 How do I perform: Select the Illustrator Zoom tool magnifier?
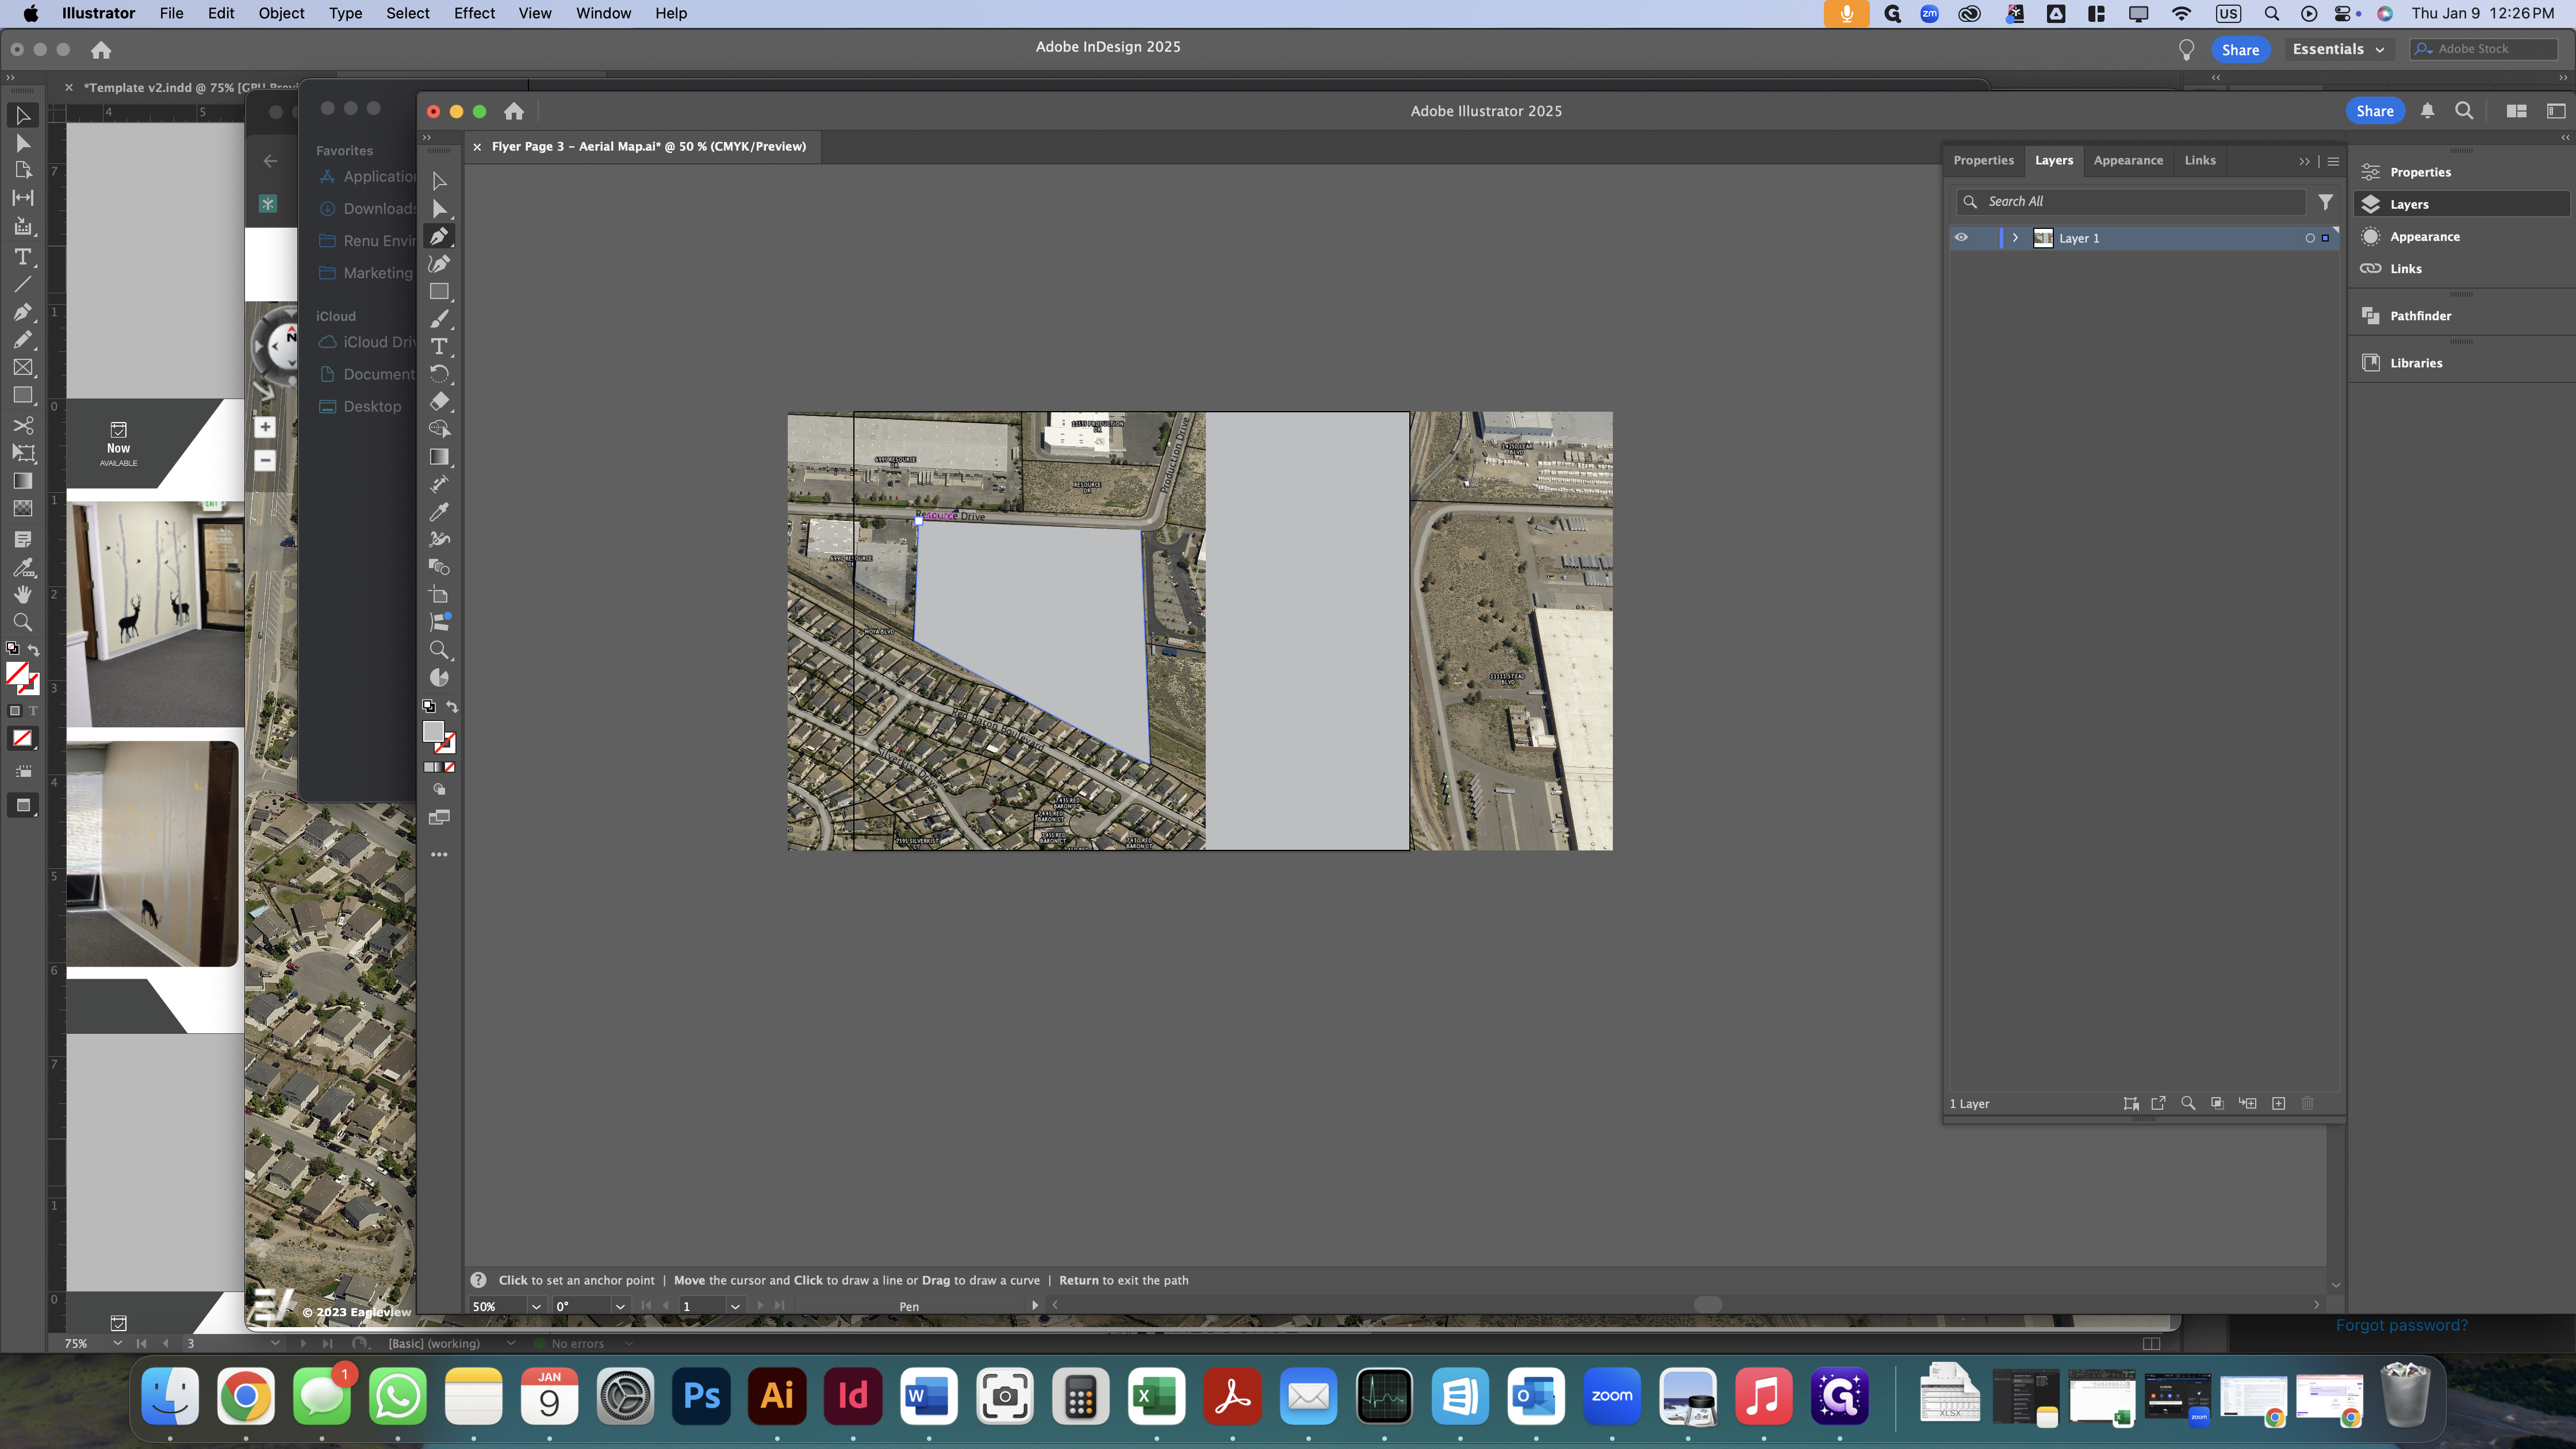click(x=439, y=650)
